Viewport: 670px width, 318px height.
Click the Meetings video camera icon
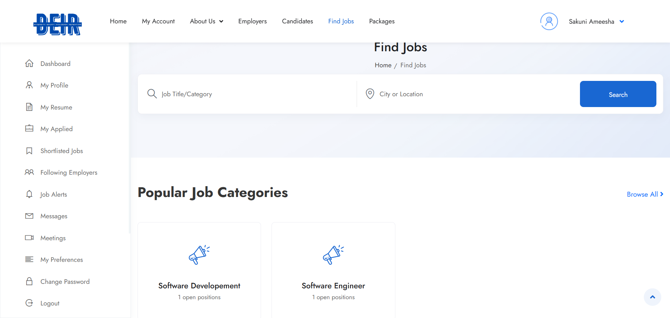point(29,238)
